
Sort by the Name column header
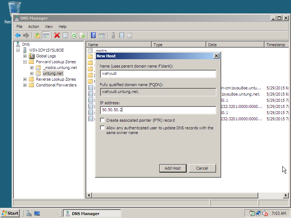point(119,44)
